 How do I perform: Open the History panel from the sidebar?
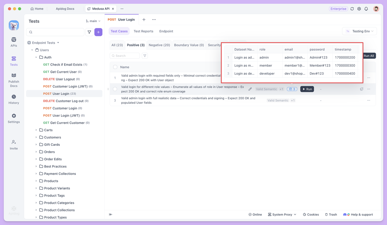14,99
